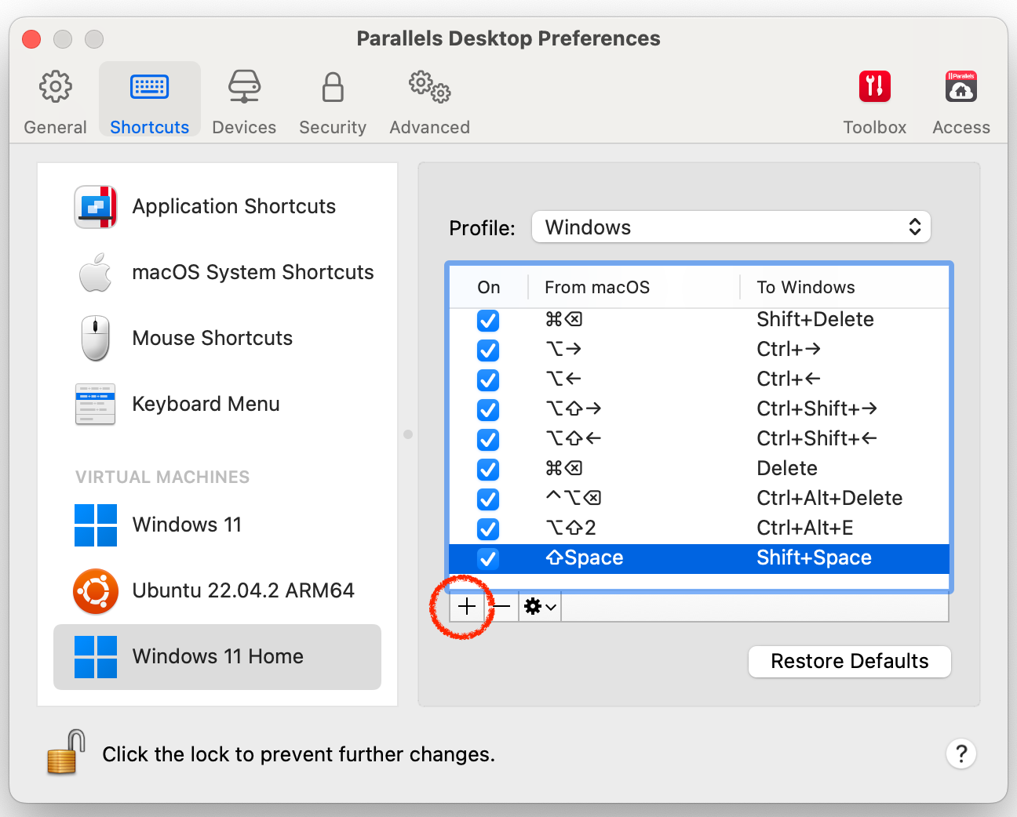
Task: Click the Ctrl+Shift+← cell text
Action: [x=817, y=438]
